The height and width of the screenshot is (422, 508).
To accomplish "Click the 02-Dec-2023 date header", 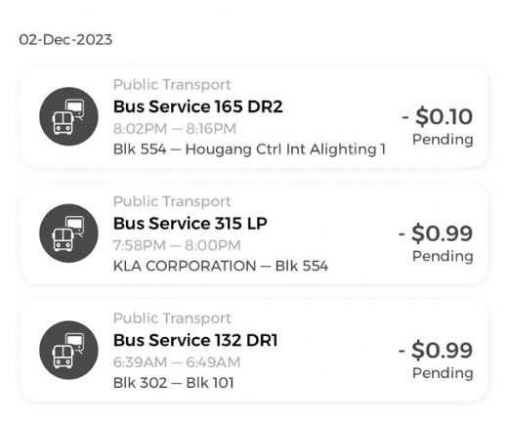I will coord(65,40).
